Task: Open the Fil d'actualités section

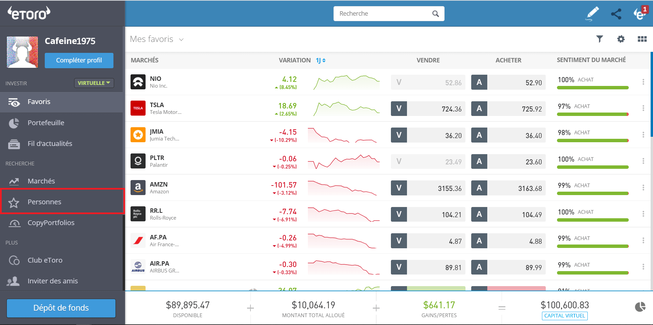Action: coord(50,144)
